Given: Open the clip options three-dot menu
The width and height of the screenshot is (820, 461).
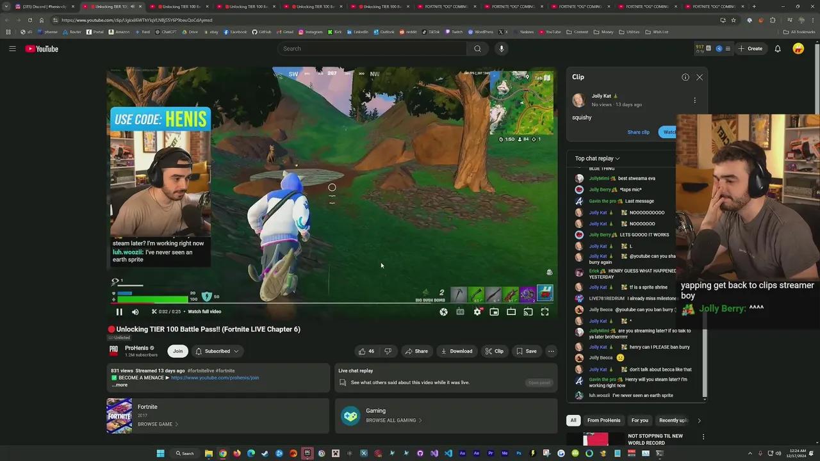Looking at the screenshot, I should [x=694, y=101].
